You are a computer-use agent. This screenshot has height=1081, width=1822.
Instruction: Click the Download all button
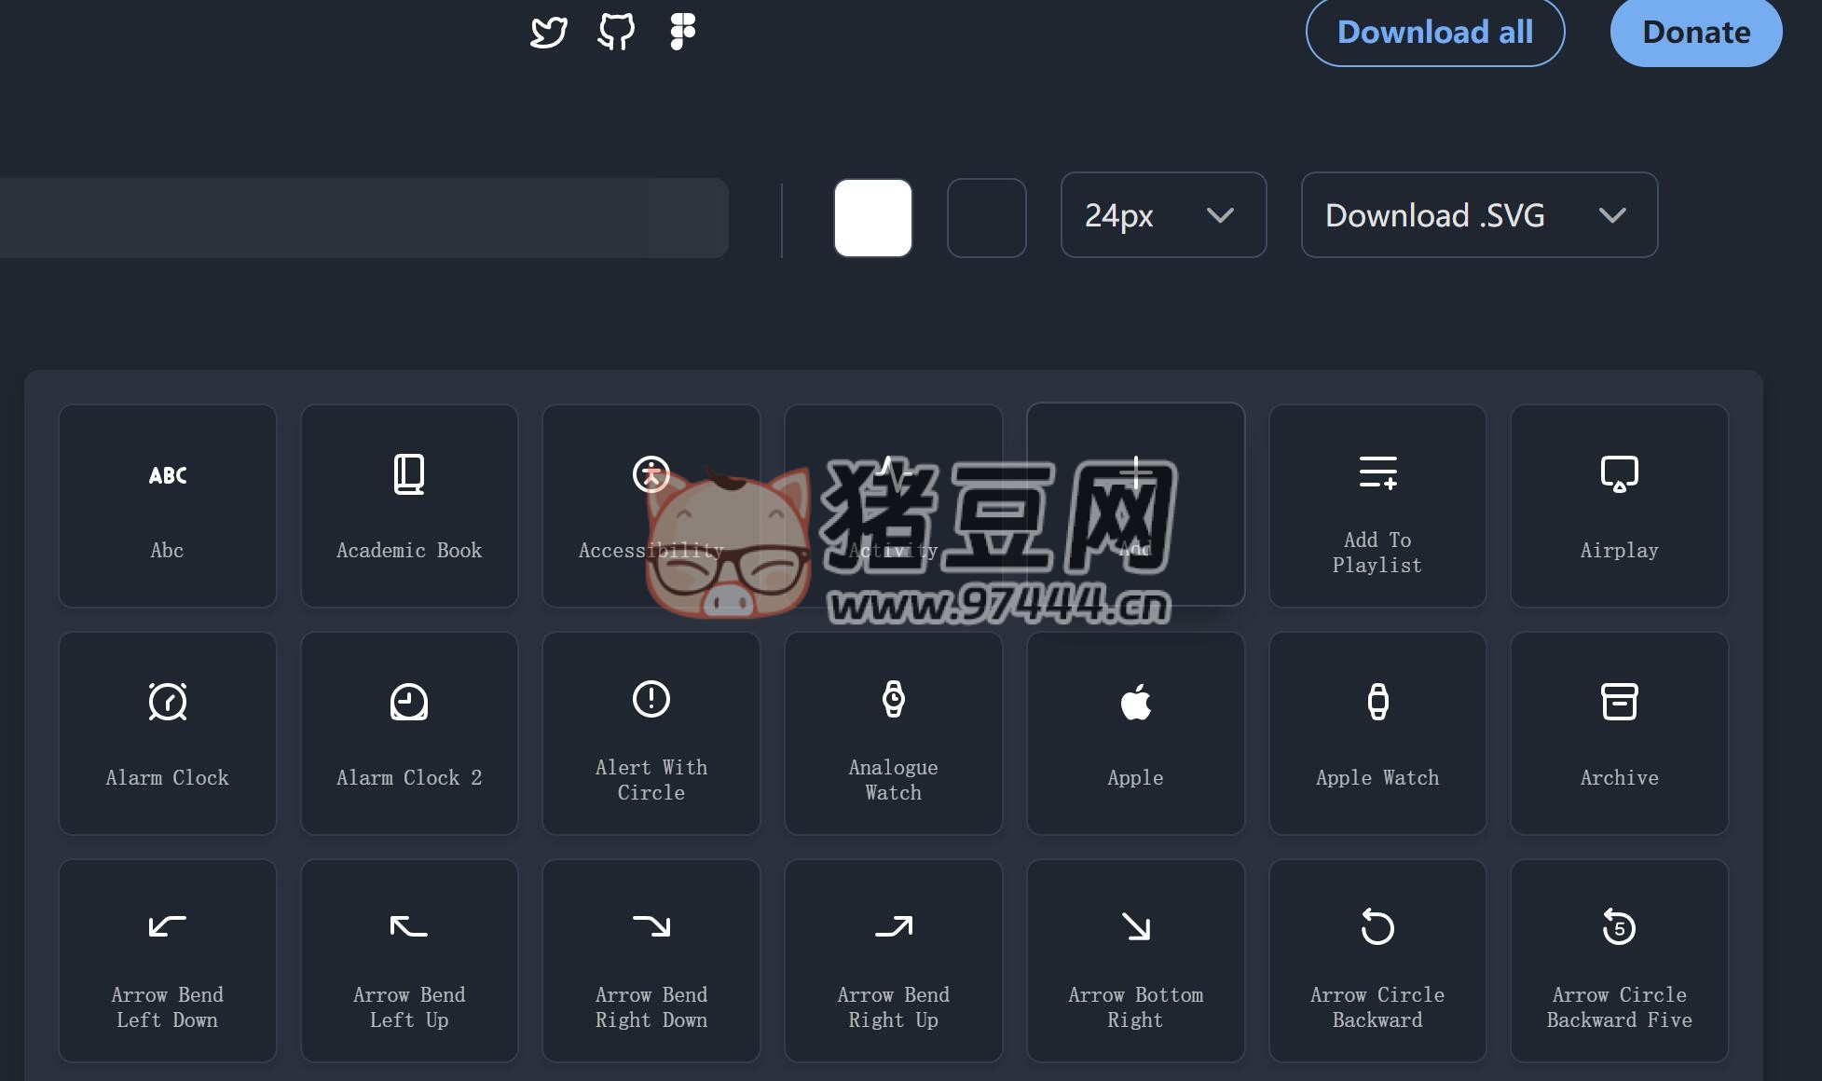1434,32
